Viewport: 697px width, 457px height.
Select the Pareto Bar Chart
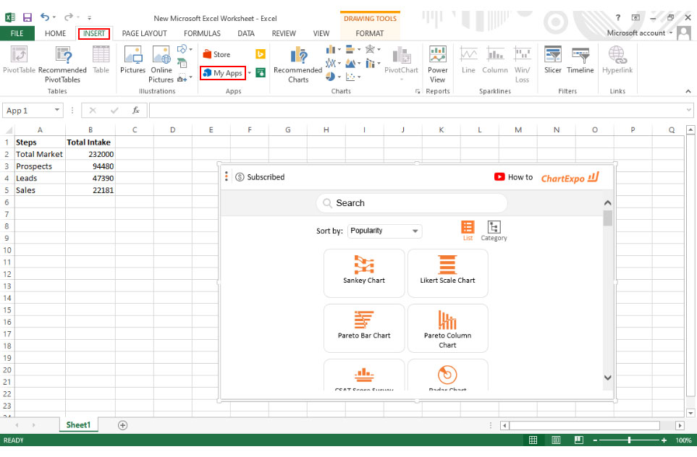pos(364,328)
